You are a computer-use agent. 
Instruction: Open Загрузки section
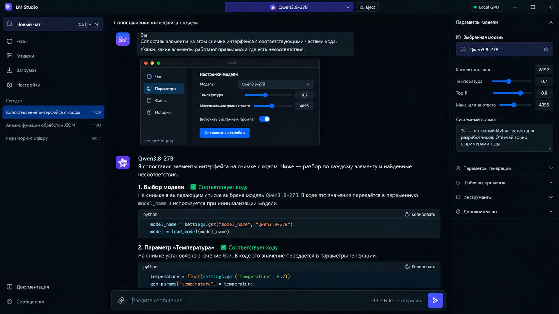[x=53, y=70]
